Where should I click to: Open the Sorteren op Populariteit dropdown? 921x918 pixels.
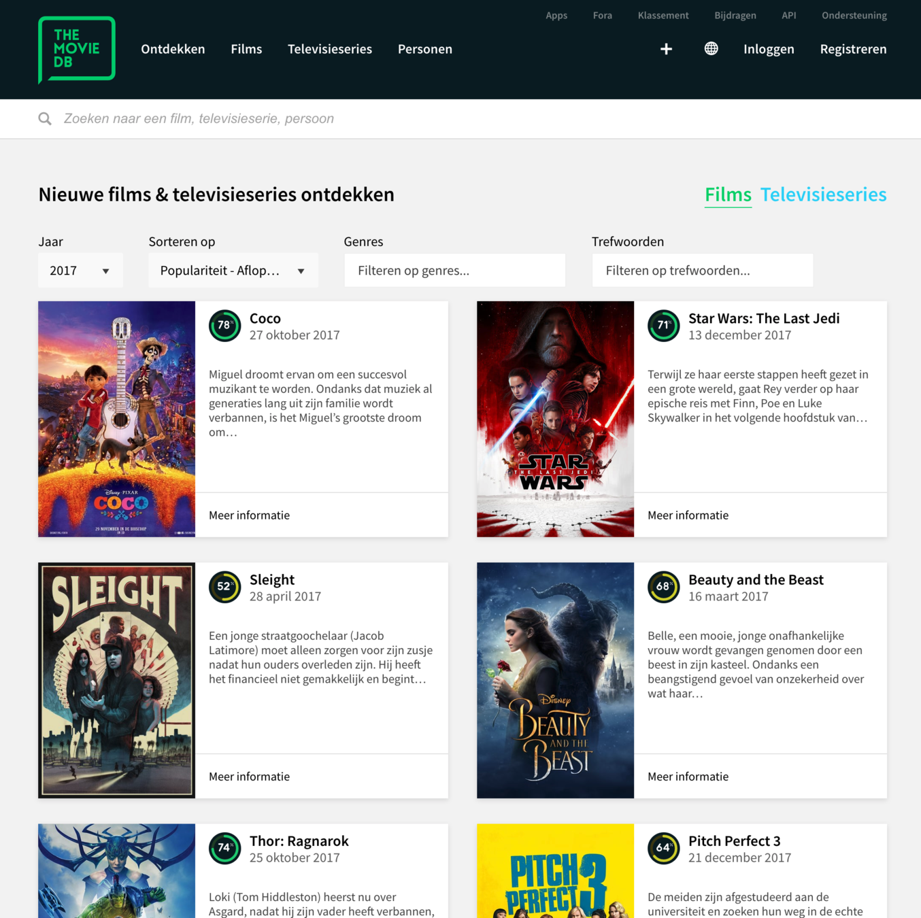tap(233, 271)
